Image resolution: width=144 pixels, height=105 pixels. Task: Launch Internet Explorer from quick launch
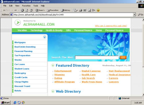coord(15,102)
